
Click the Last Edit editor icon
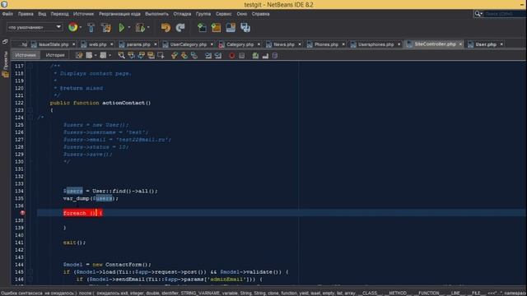point(79,55)
